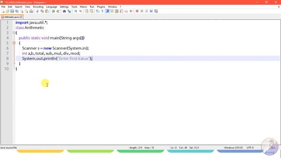Save the current file via toolbar
Screen dimensions: 281x158
[x=12, y=11]
